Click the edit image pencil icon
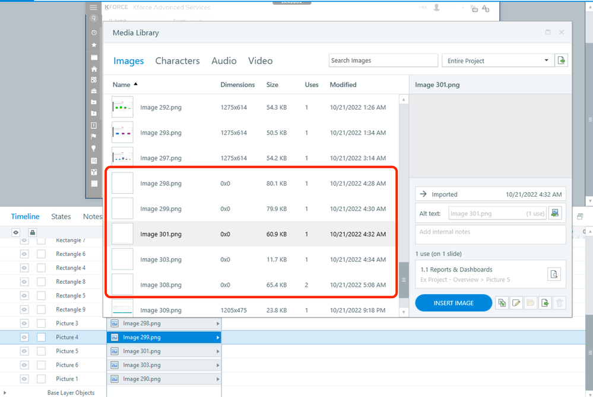Image resolution: width=593 pixels, height=397 pixels. [516, 303]
